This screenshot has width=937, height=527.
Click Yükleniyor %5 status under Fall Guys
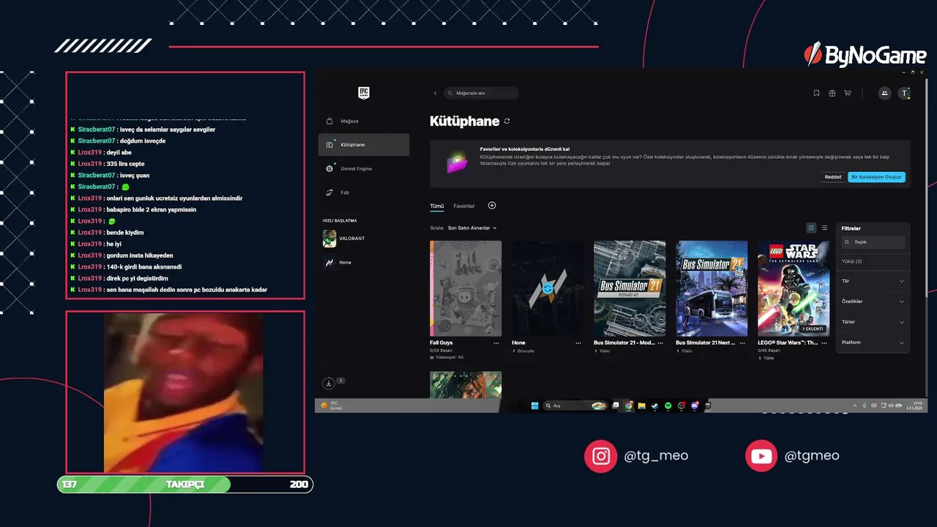[447, 357]
